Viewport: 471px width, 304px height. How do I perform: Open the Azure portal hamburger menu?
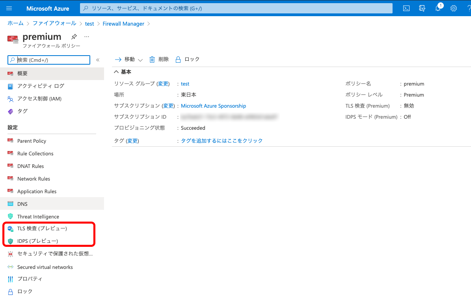[x=9, y=8]
